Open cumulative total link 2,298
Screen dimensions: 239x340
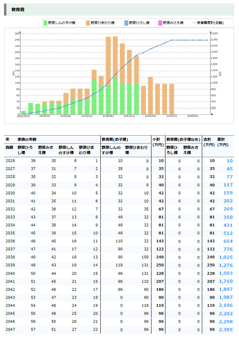pyautogui.click(x=226, y=322)
